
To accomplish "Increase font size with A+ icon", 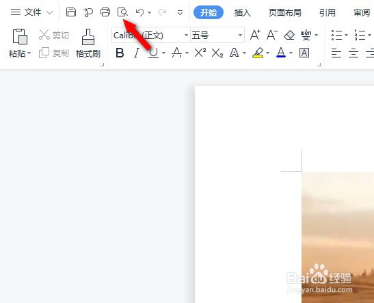I will 255,35.
